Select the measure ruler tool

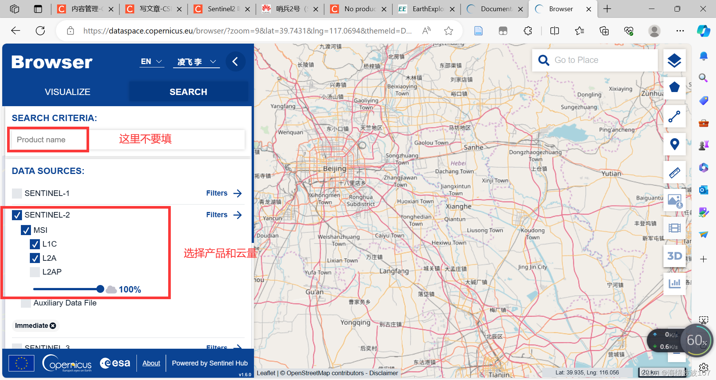(674, 172)
